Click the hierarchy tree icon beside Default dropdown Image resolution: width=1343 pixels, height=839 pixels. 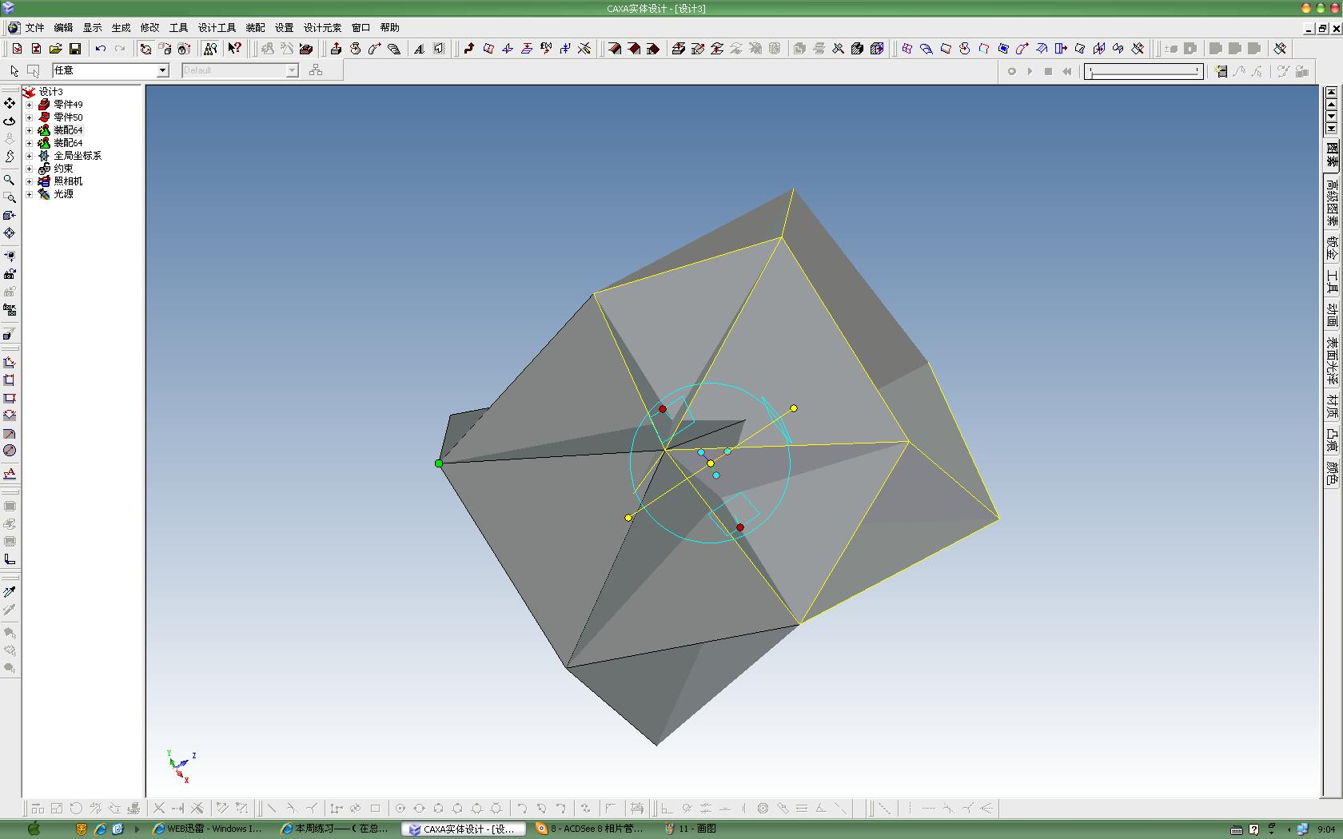pyautogui.click(x=316, y=70)
